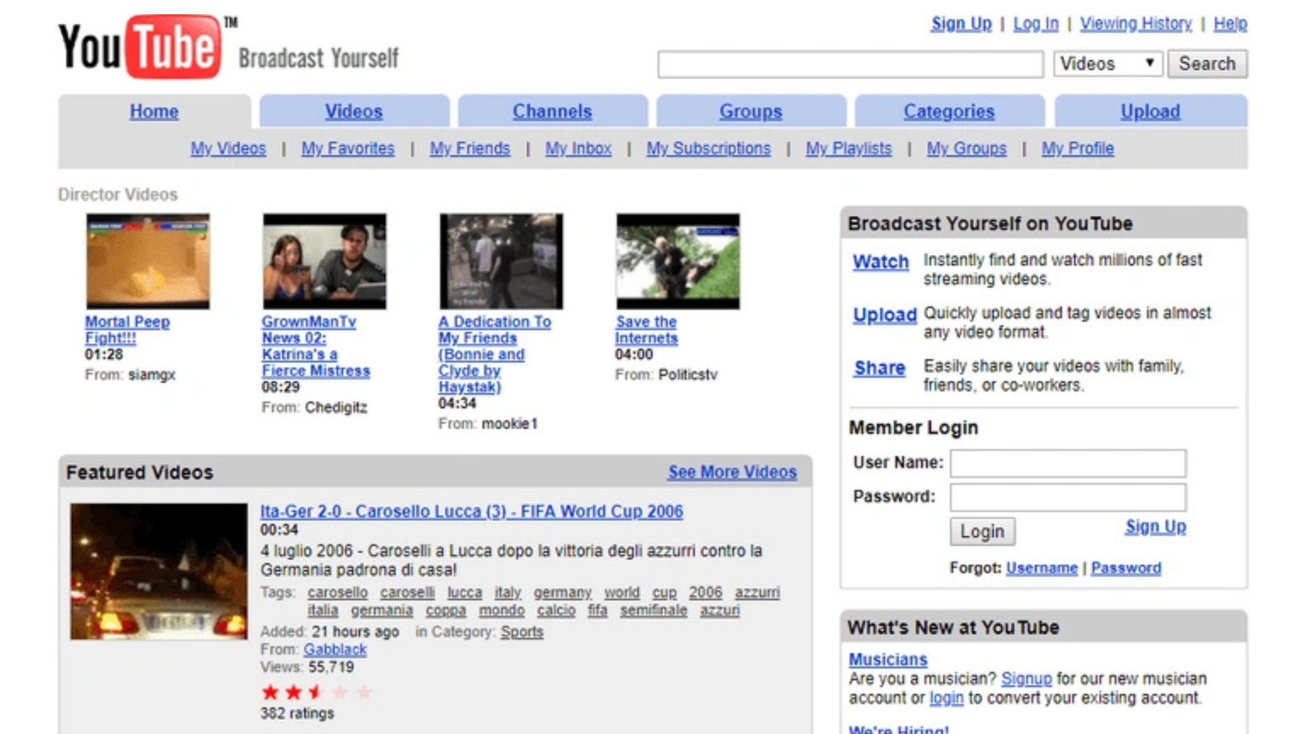
Task: Open the FIFA World Cup featured video thumbnail
Action: click(158, 571)
